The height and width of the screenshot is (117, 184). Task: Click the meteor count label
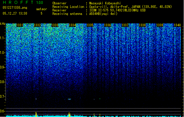click(x=42, y=9)
